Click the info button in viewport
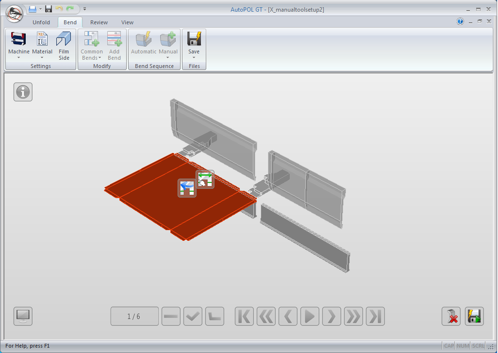Viewport: 498px width, 353px height. point(23,92)
